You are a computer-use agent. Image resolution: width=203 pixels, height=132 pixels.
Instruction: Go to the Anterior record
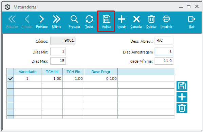tap(27, 22)
